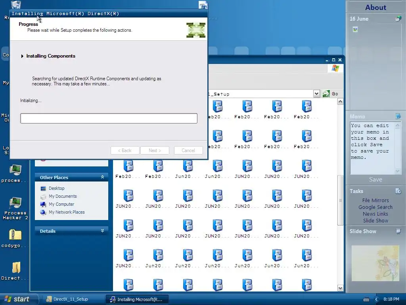Image resolution: width=406 pixels, height=305 pixels.
Task: Click the Windows flag logo in Explorer toolbar
Action: (335, 68)
